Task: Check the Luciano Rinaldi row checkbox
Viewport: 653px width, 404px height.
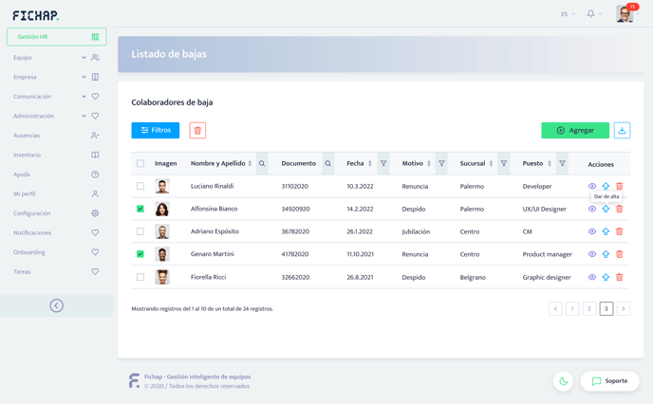Action: [140, 186]
